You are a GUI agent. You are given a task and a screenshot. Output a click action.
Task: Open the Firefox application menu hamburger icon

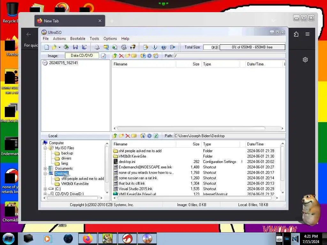click(308, 34)
